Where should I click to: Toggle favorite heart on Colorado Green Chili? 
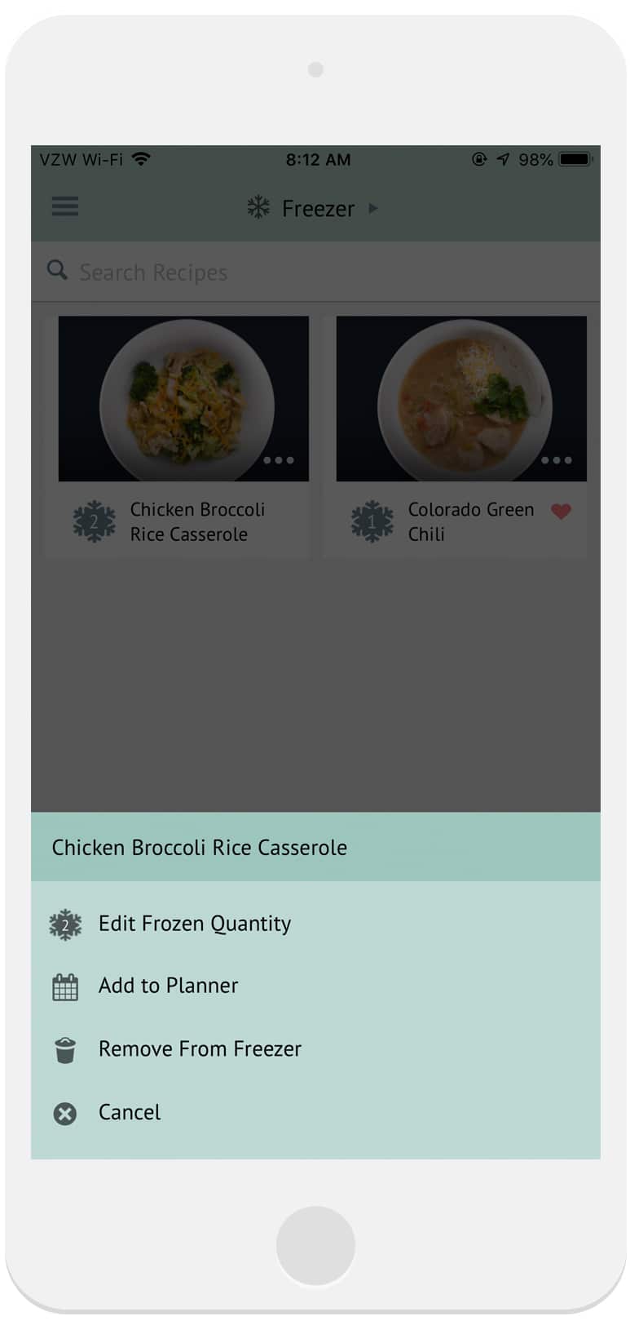[561, 512]
